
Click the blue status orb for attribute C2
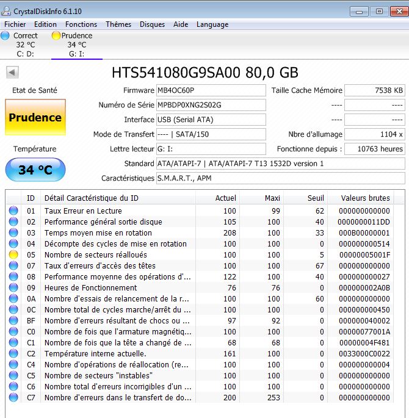(x=13, y=353)
